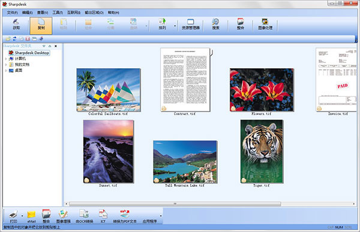Viewport: 360px width, 232px height.
Task: Click the down arrow in the folder panel header
Action: coord(44,46)
